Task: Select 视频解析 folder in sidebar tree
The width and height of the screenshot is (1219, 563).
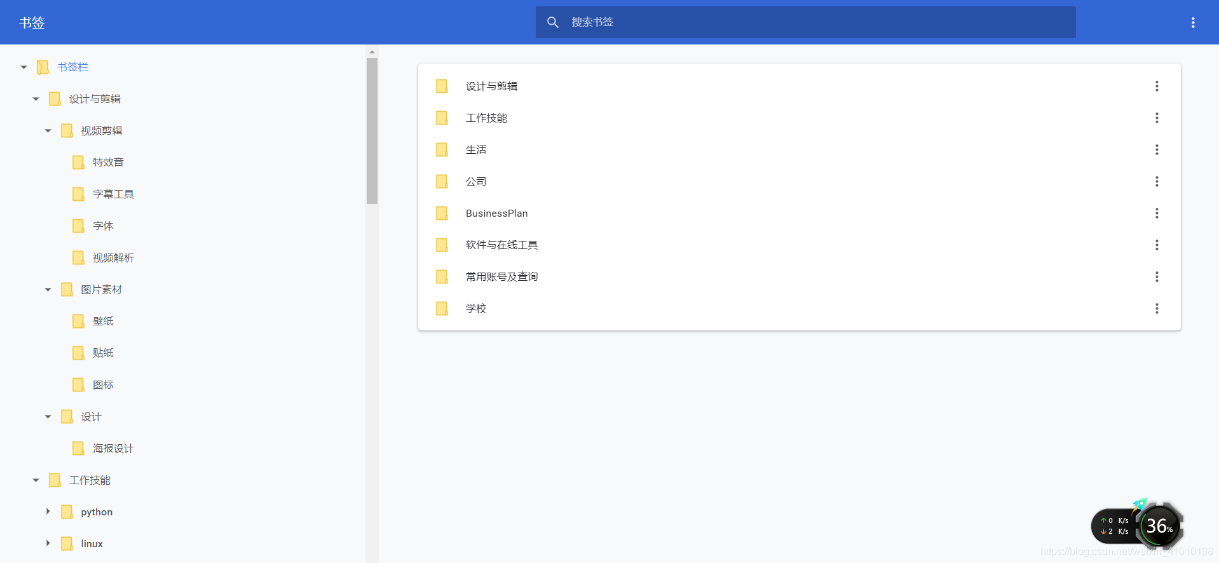Action: pyautogui.click(x=113, y=257)
